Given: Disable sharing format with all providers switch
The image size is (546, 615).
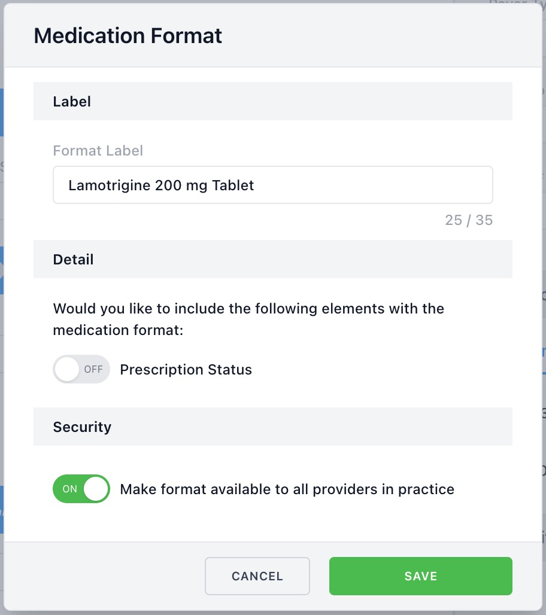Looking at the screenshot, I should click(81, 489).
